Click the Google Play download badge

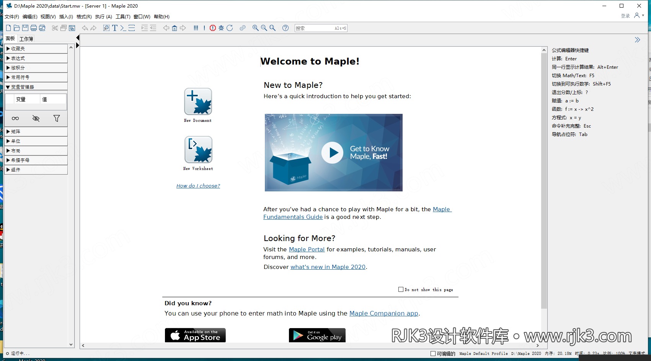click(x=317, y=335)
